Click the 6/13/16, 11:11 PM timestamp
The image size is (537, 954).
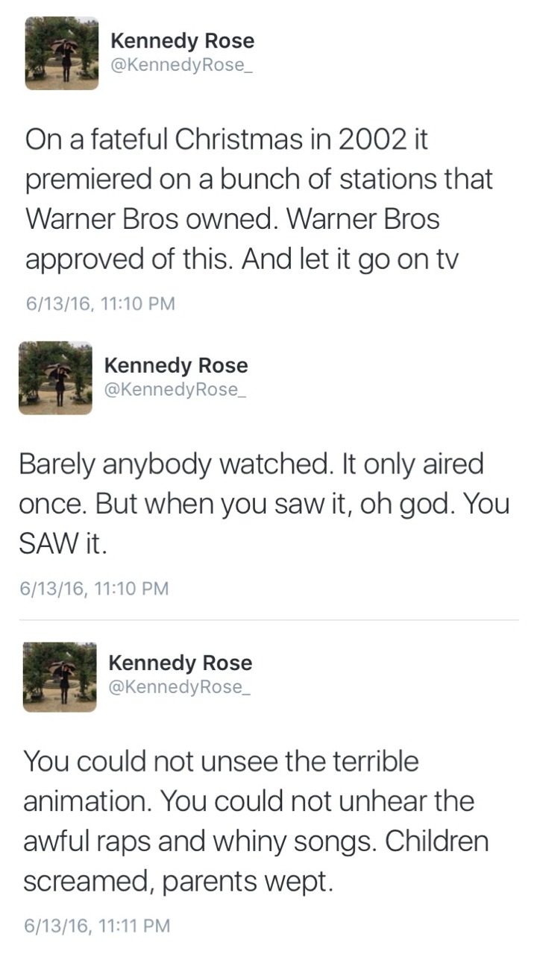[97, 926]
